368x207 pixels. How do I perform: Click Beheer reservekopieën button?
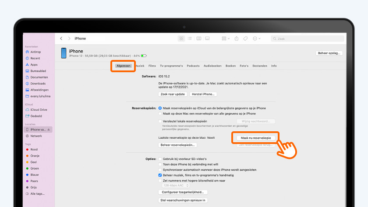(x=178, y=145)
